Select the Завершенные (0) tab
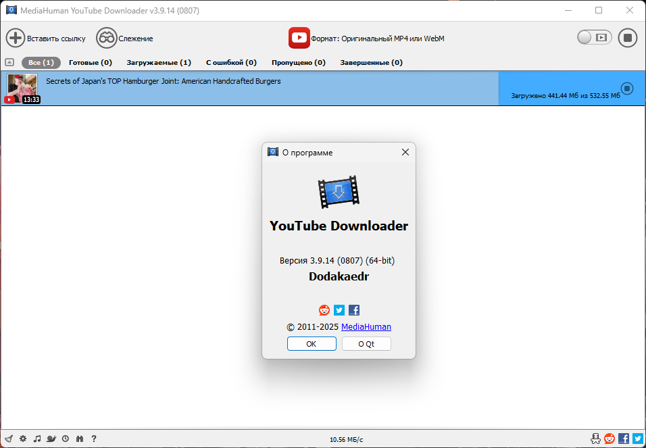 [x=371, y=63]
